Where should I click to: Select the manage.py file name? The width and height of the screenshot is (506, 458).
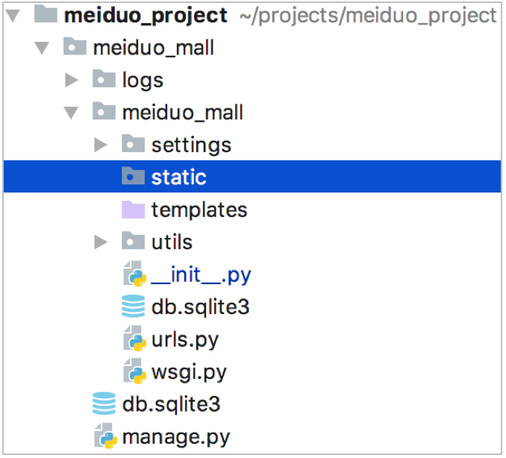tap(176, 436)
